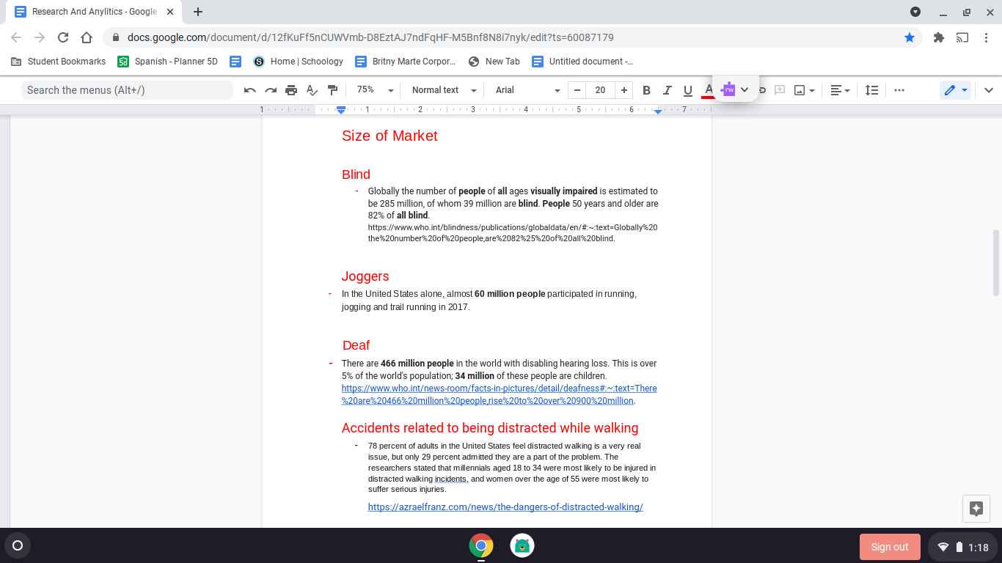The height and width of the screenshot is (563, 1002).
Task: Click the vertical page scrollbar
Action: pyautogui.click(x=996, y=262)
